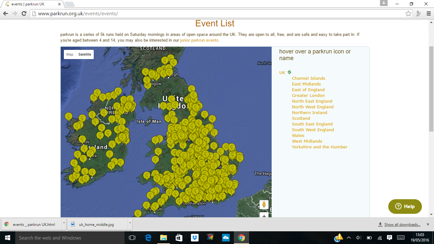Launch Microsoft Edge from the taskbar
Viewport: 434px width, 244px height.
click(148, 238)
